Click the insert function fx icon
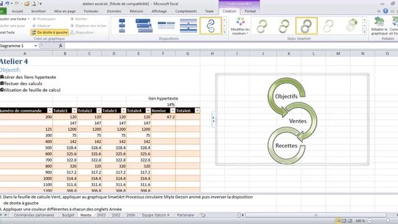Screen dimensions: 398x224 60,46
